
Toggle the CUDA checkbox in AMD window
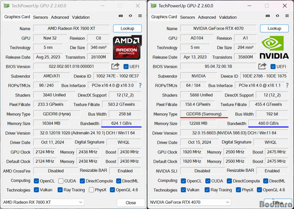tap(61, 181)
